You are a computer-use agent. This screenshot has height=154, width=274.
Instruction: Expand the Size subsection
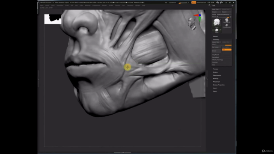(214, 65)
